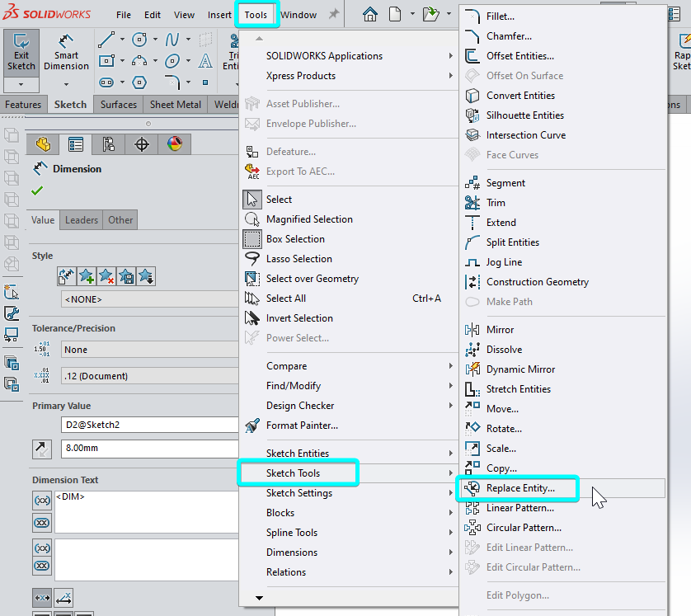Click Load Style icon

[x=146, y=276]
